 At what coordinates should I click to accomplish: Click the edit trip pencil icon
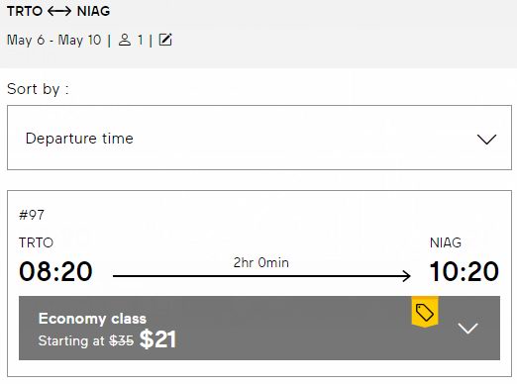(165, 40)
